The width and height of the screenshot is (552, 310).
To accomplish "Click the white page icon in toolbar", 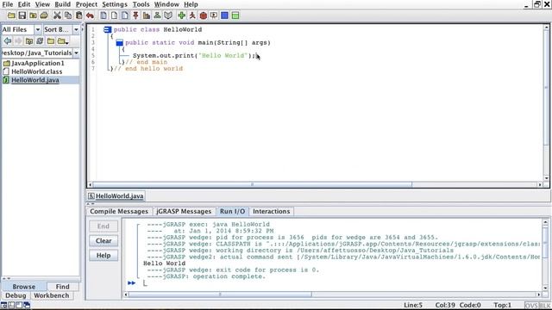I will [x=114, y=15].
